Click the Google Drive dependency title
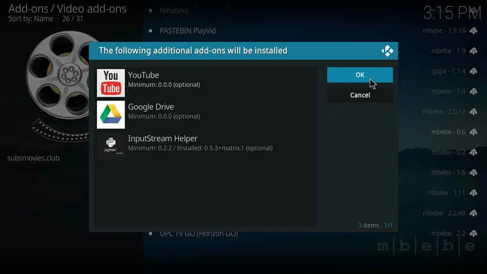The width and height of the screenshot is (487, 274). click(151, 107)
